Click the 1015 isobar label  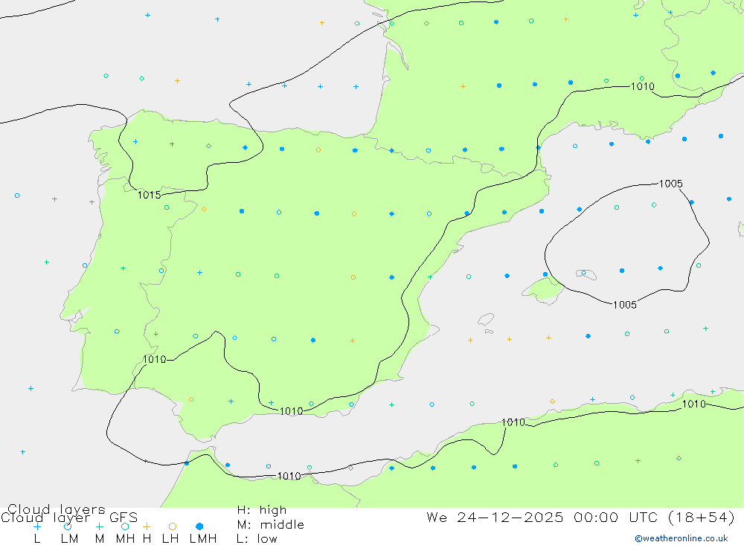point(149,195)
